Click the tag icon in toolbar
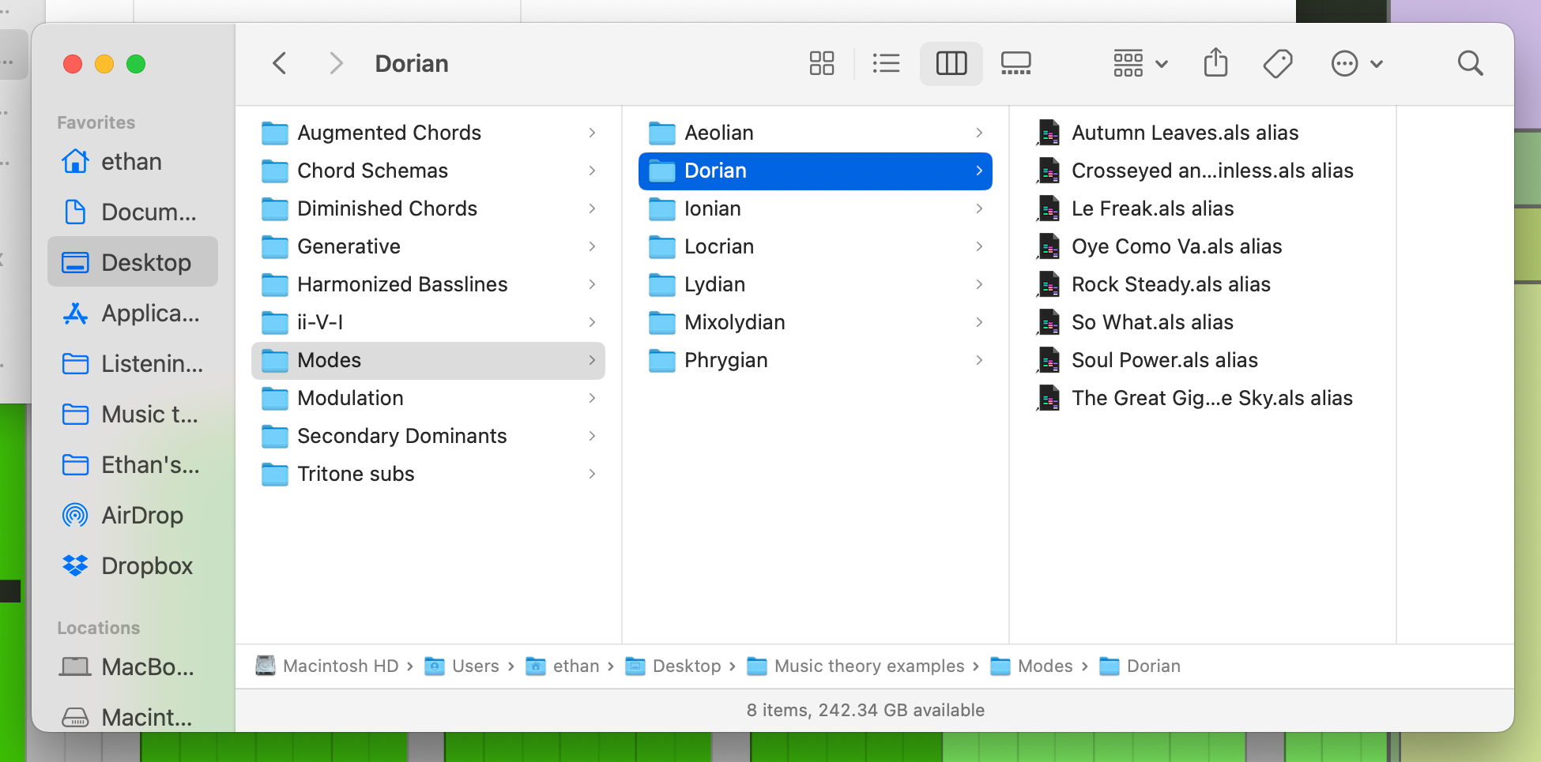The width and height of the screenshot is (1541, 762). [x=1277, y=63]
